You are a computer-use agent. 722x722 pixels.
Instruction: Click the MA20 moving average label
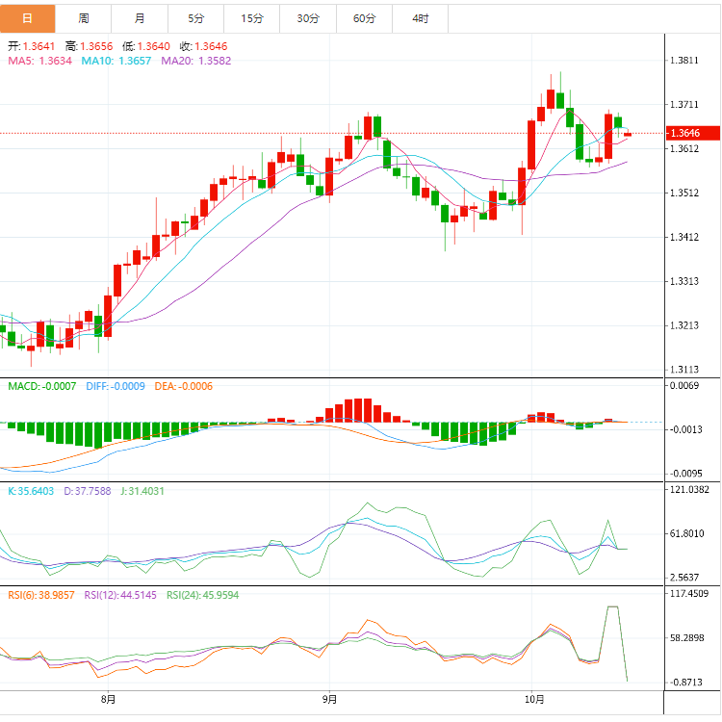pos(195,61)
